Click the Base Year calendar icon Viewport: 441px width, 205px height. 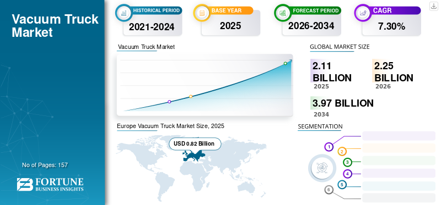point(202,13)
